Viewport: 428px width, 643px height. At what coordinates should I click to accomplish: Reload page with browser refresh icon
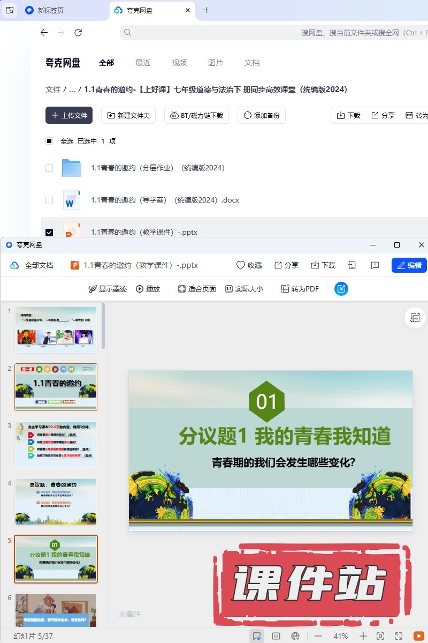(78, 33)
